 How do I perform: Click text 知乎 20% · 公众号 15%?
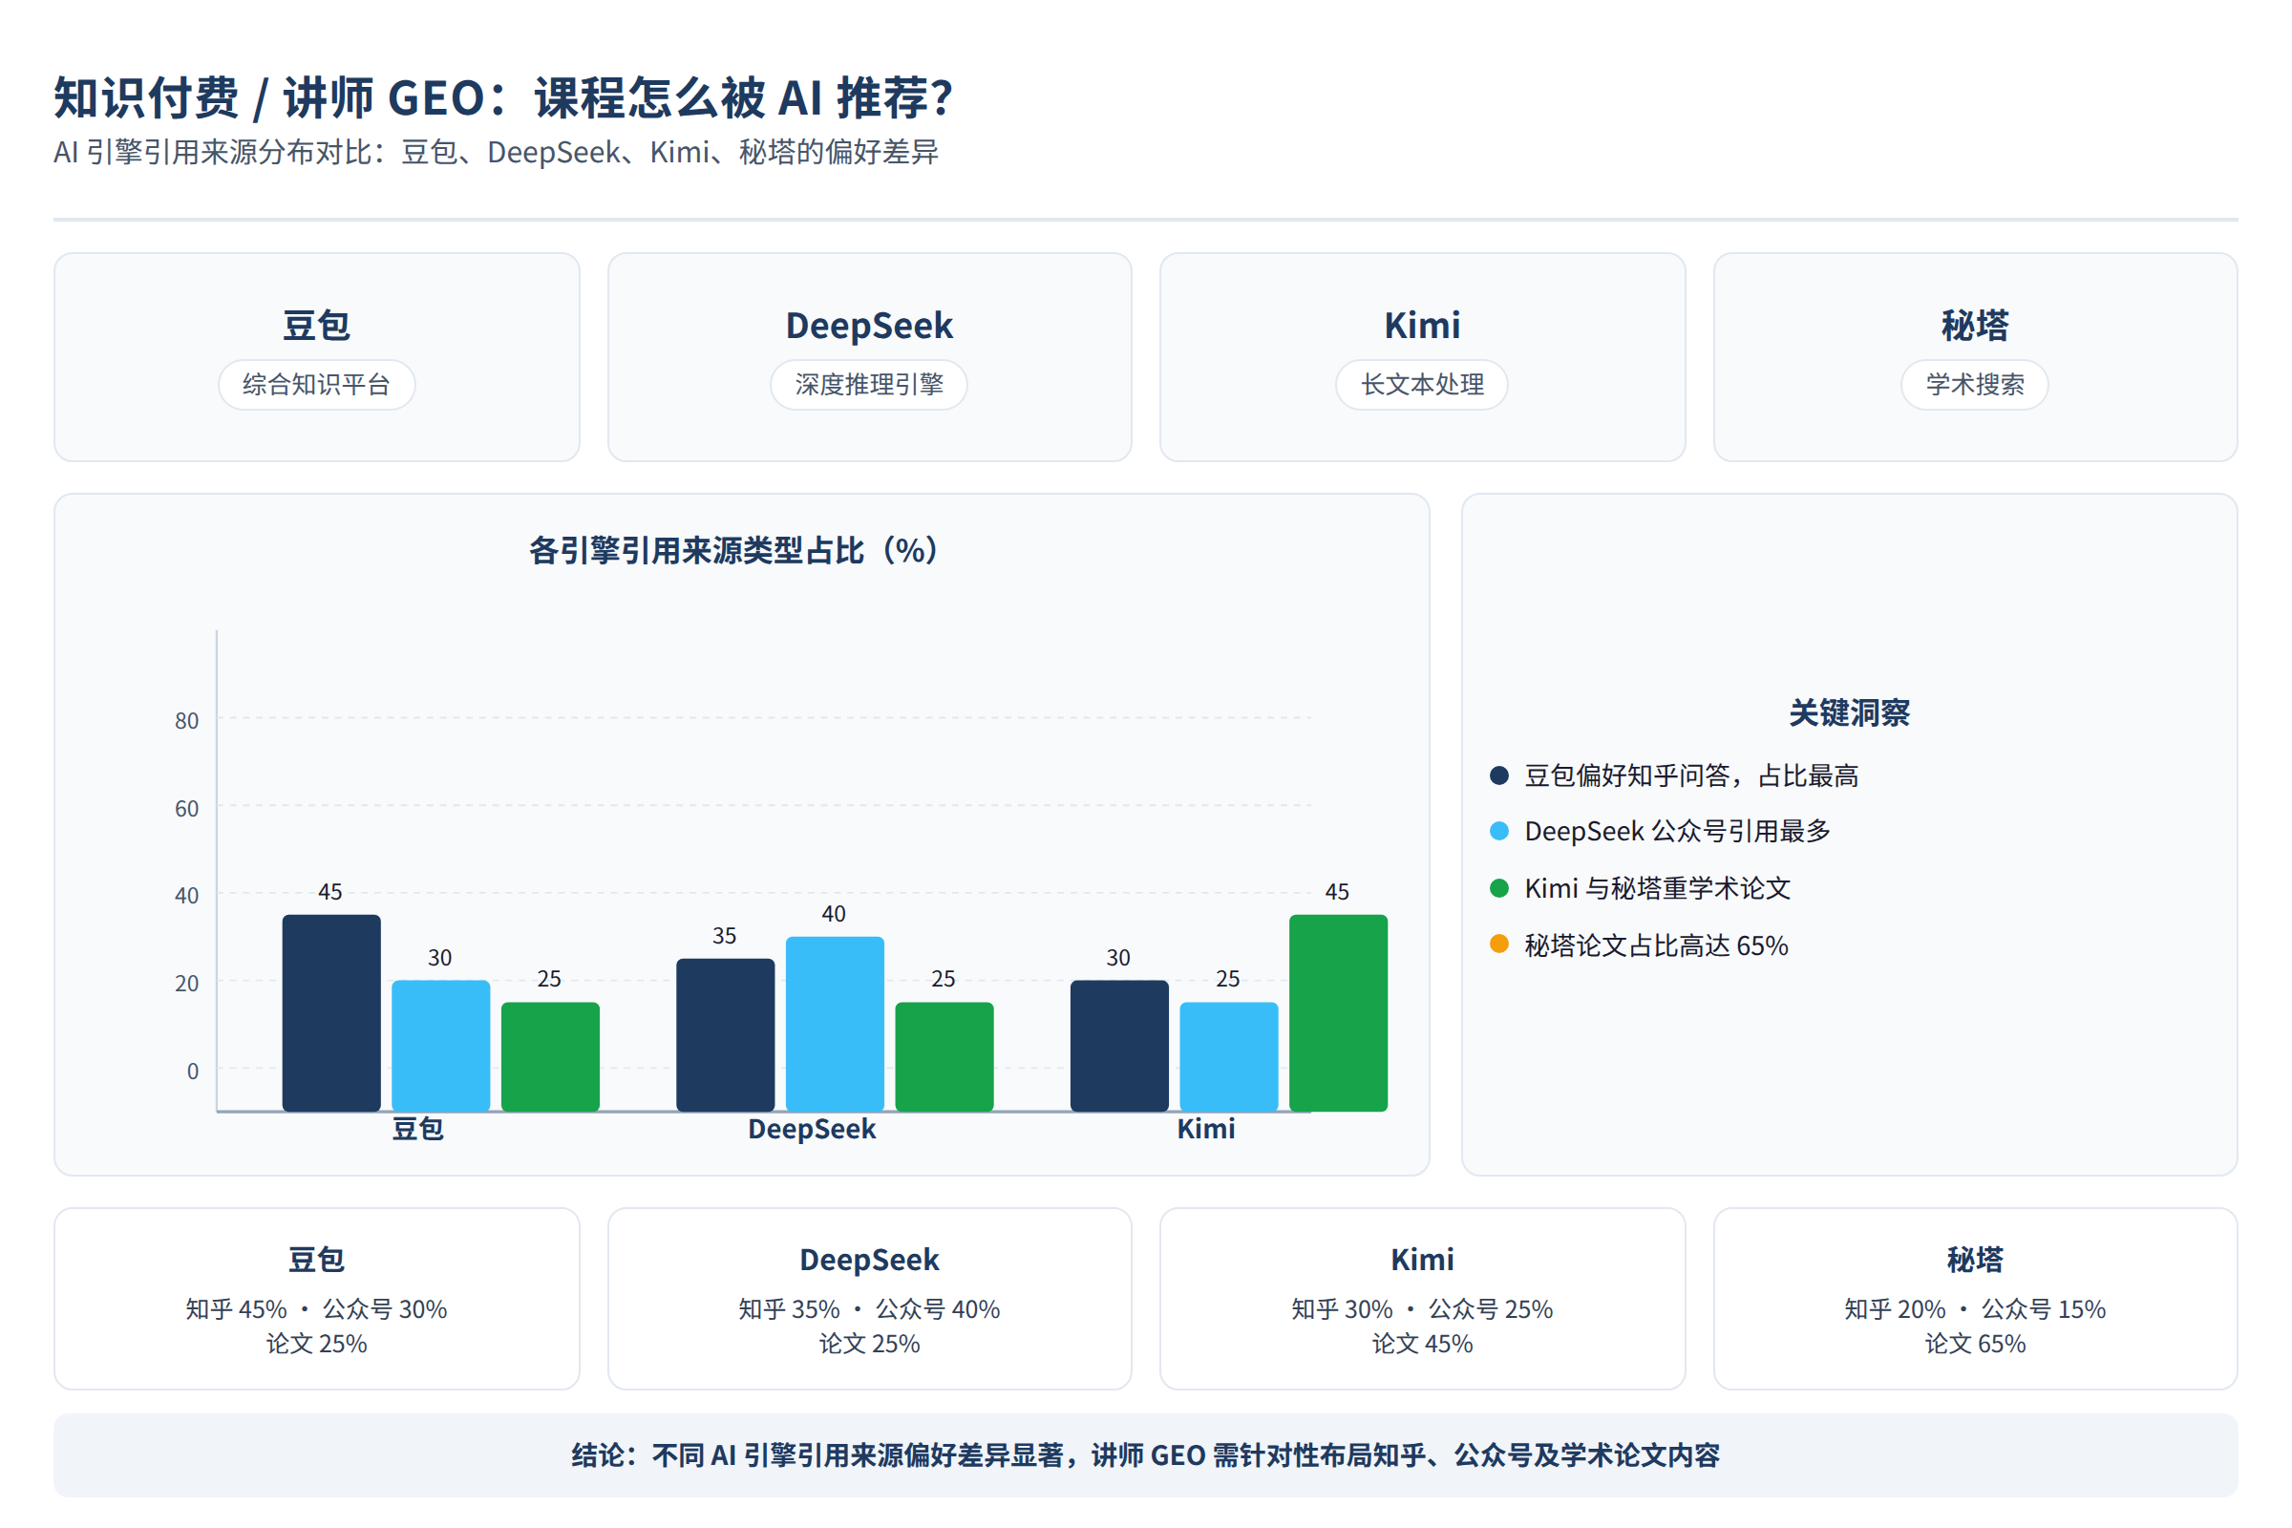[1975, 1308]
